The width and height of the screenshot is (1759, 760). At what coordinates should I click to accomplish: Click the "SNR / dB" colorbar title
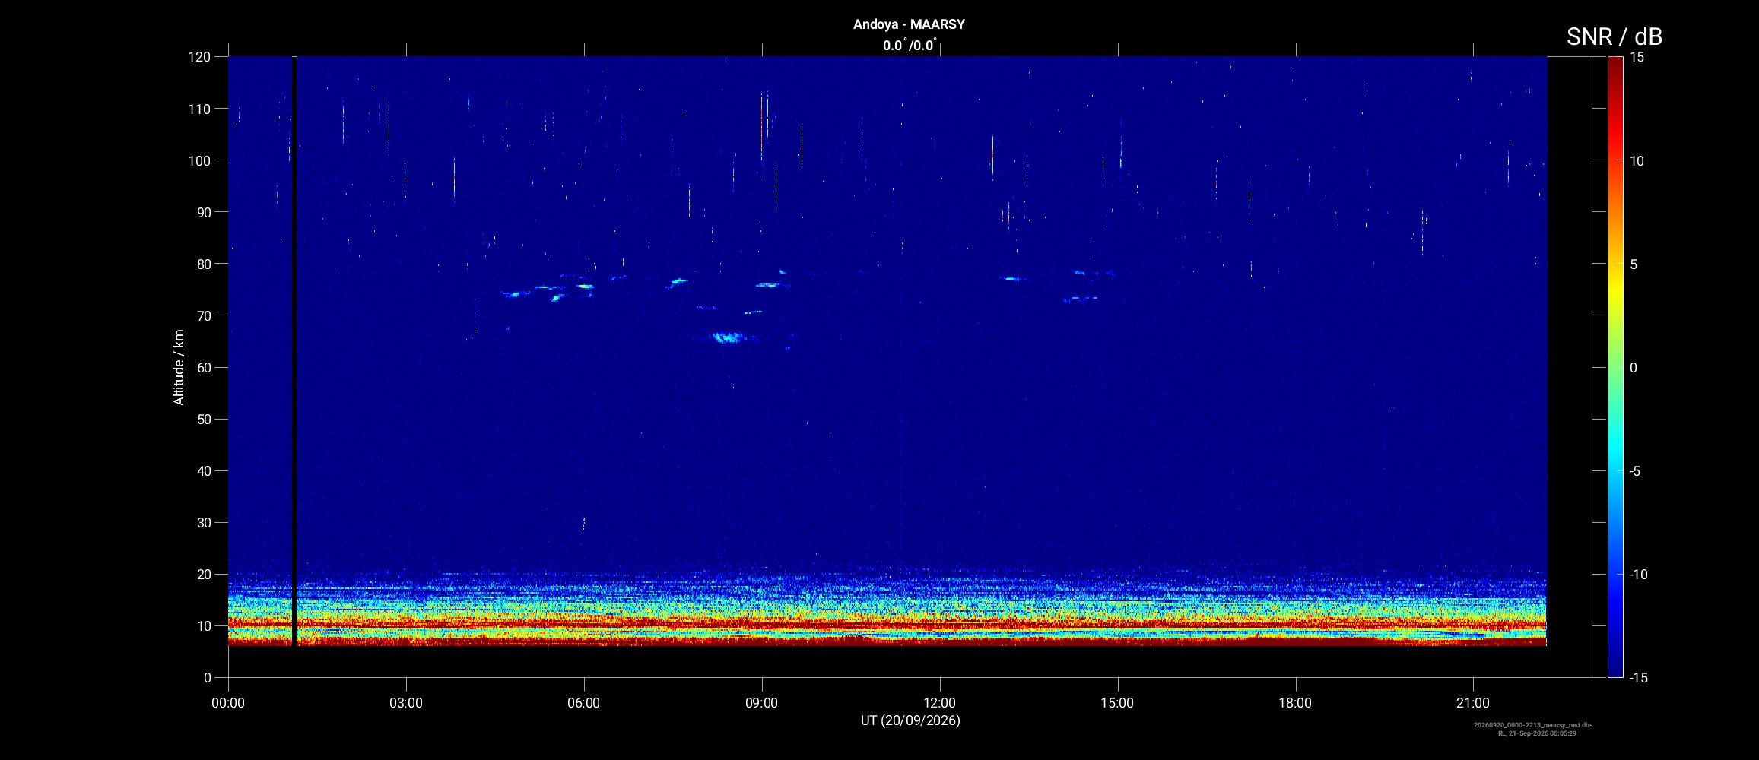[1614, 36]
